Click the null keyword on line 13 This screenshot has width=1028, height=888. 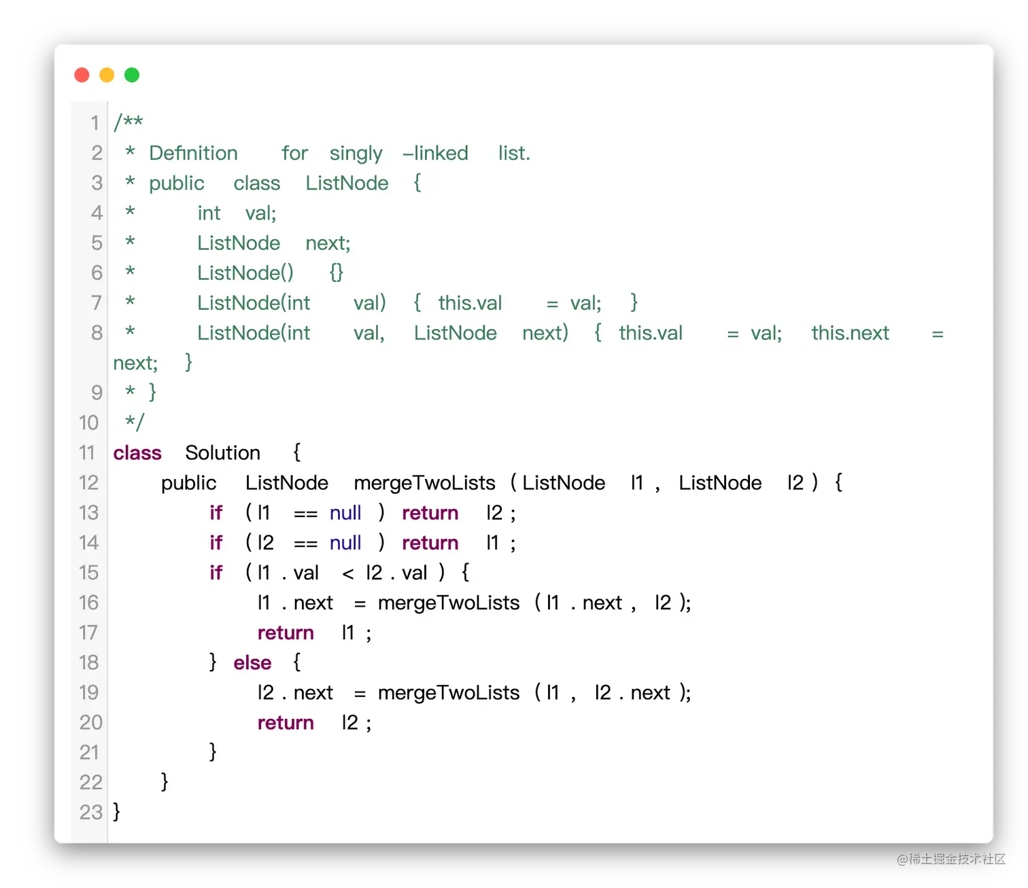[x=345, y=513]
